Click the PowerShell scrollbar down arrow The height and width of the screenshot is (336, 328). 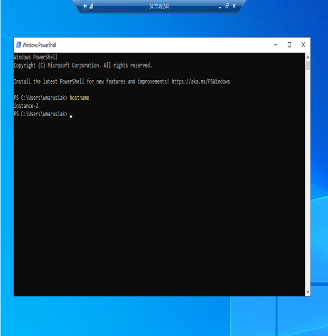coord(307,292)
